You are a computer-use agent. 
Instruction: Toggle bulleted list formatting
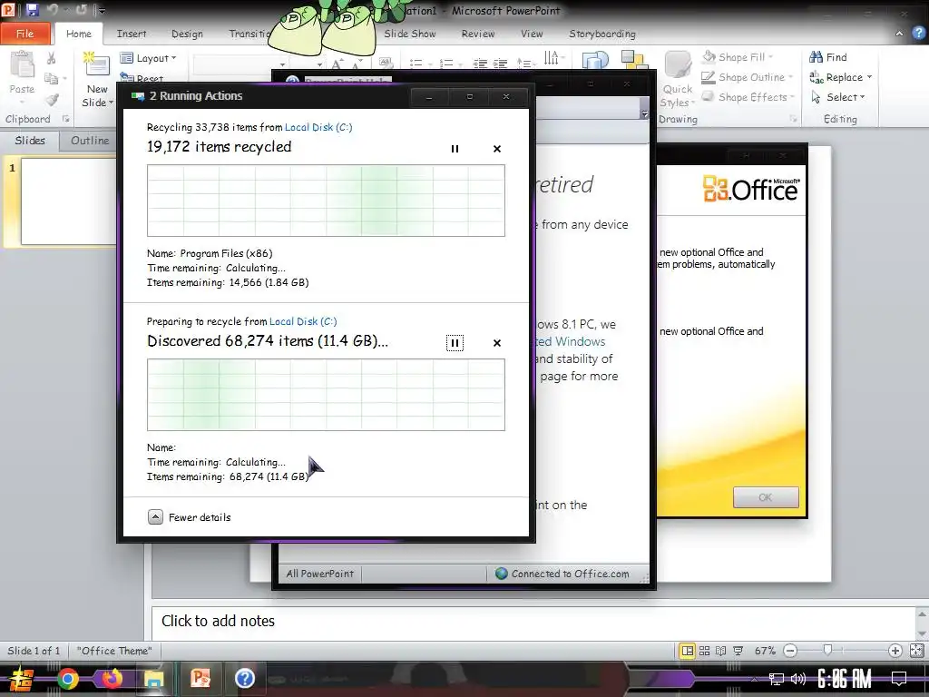[416, 63]
